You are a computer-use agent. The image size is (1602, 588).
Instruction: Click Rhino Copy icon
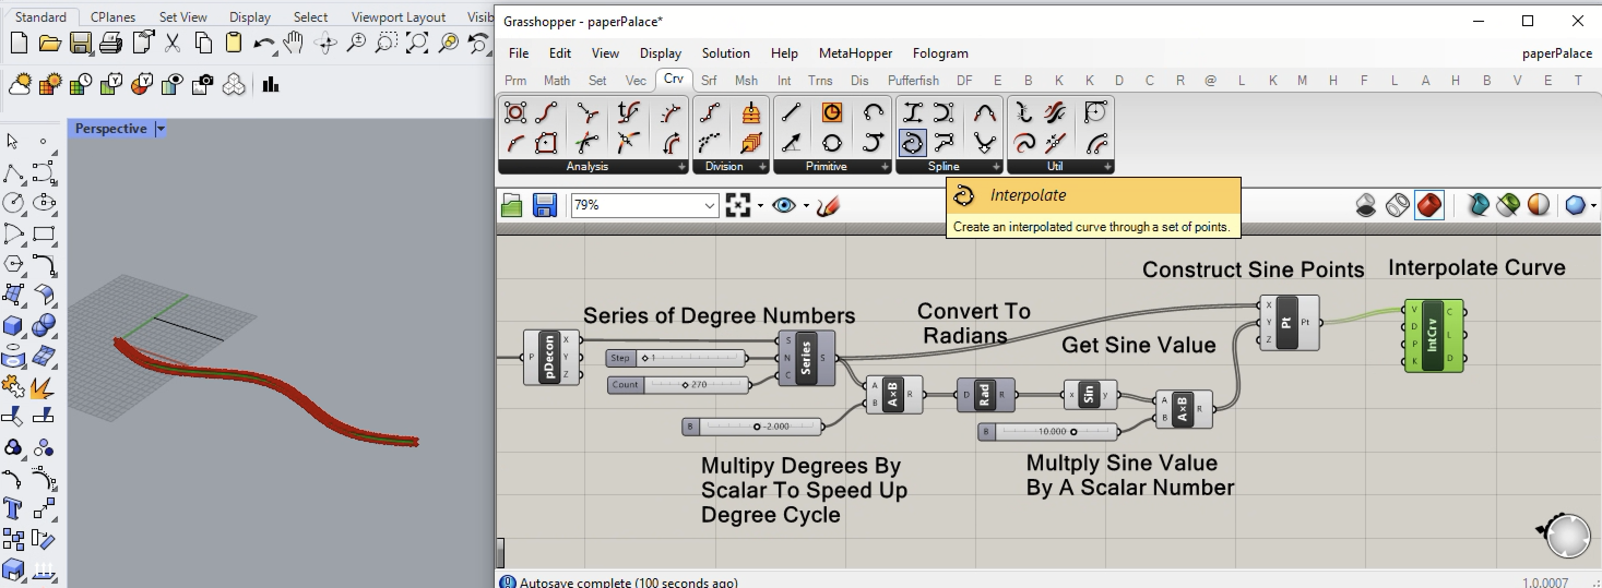click(203, 44)
